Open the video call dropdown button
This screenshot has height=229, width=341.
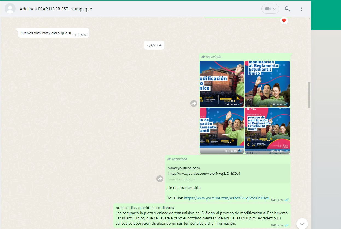(x=270, y=9)
